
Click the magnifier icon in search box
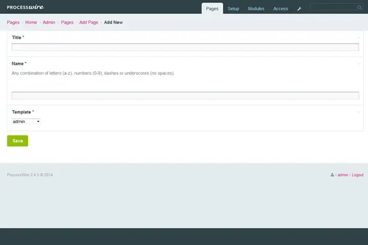359,7
